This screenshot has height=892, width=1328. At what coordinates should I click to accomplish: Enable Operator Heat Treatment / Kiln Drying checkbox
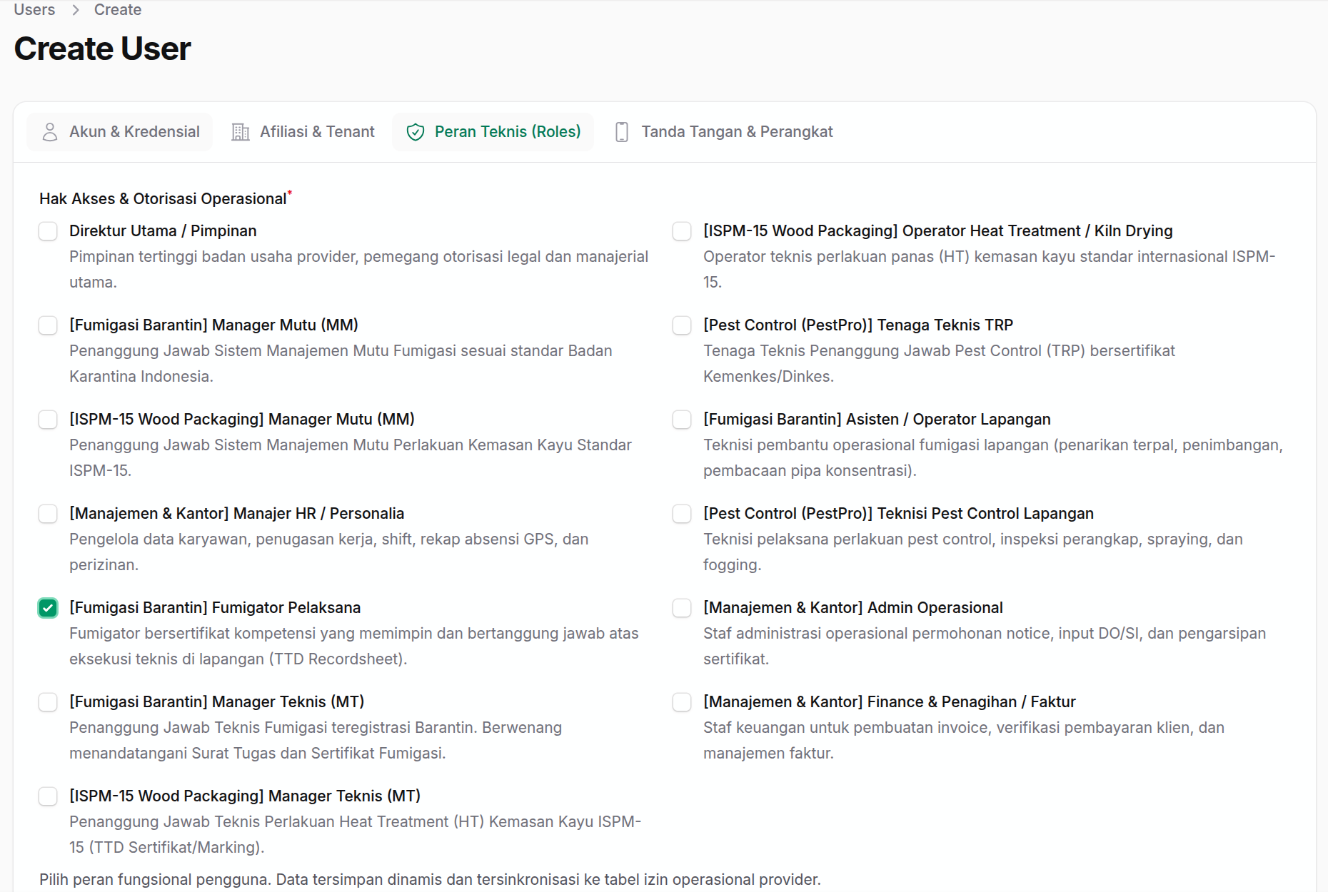coord(682,231)
